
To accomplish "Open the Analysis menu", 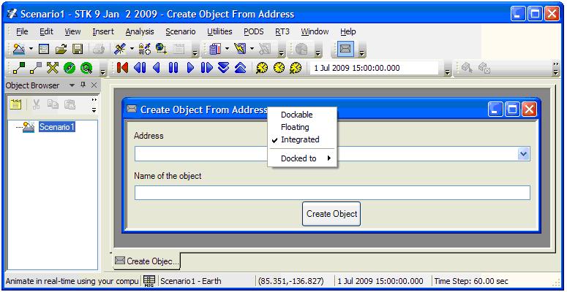I will coord(140,31).
